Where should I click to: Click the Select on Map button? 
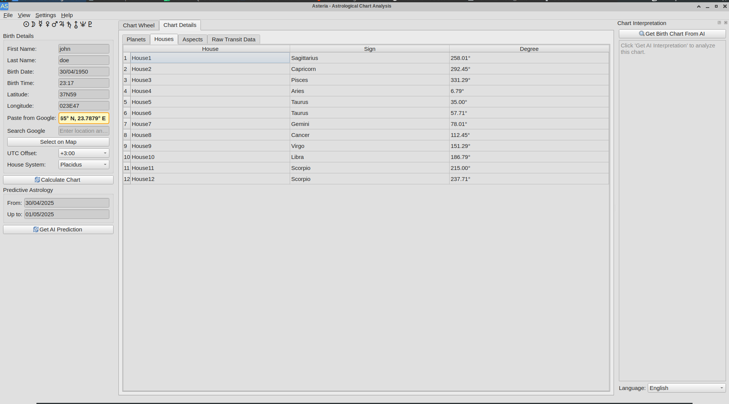pyautogui.click(x=58, y=142)
